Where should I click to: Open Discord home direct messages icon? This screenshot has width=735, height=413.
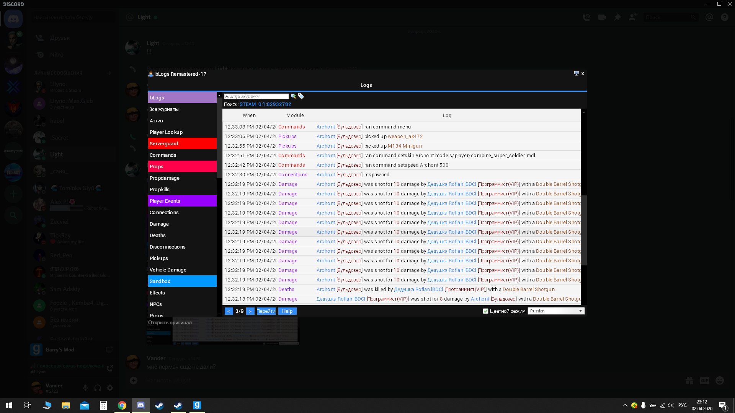(13, 19)
